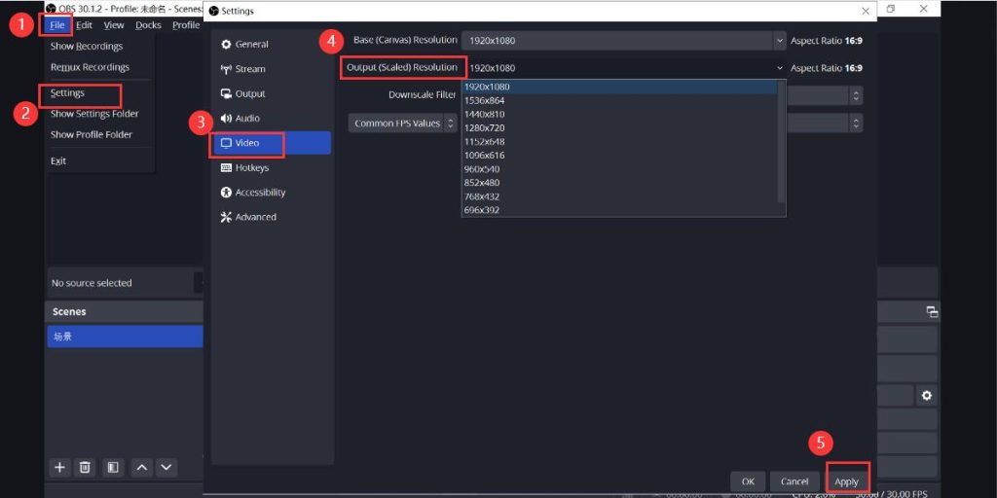The height and width of the screenshot is (498, 997).
Task: Remove scene with trash icon
Action: click(x=85, y=468)
